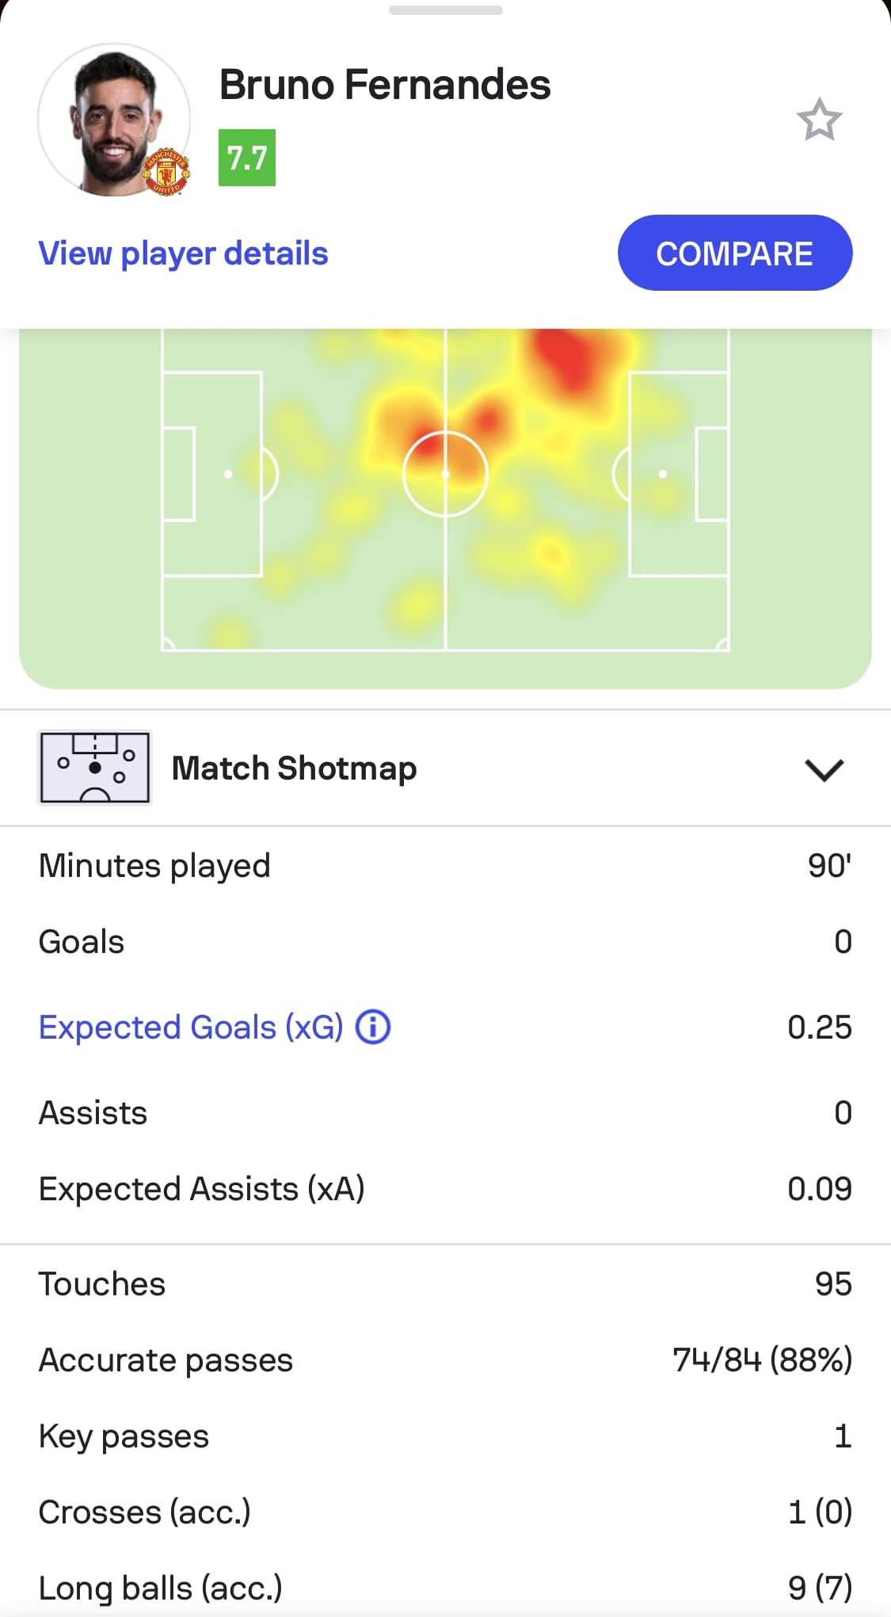Tap the Accurate passes row
Viewport: 891px width, 1617px height.
(x=445, y=1360)
